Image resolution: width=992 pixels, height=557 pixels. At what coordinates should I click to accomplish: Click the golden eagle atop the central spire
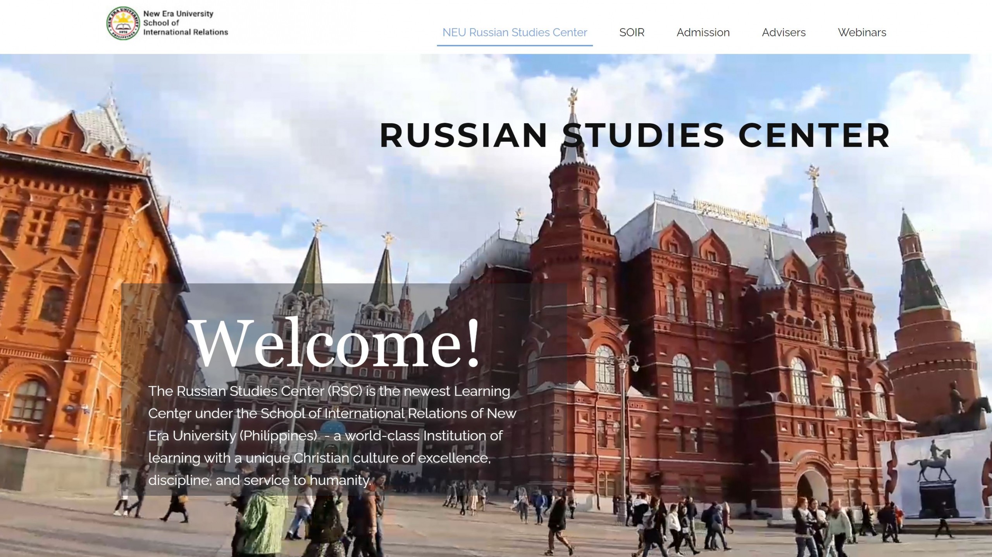click(x=573, y=97)
